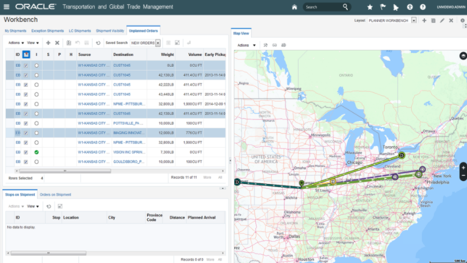Collapse pane with splitter arrow near map
Viewport: 467px width, 263px height.
pyautogui.click(x=230, y=161)
